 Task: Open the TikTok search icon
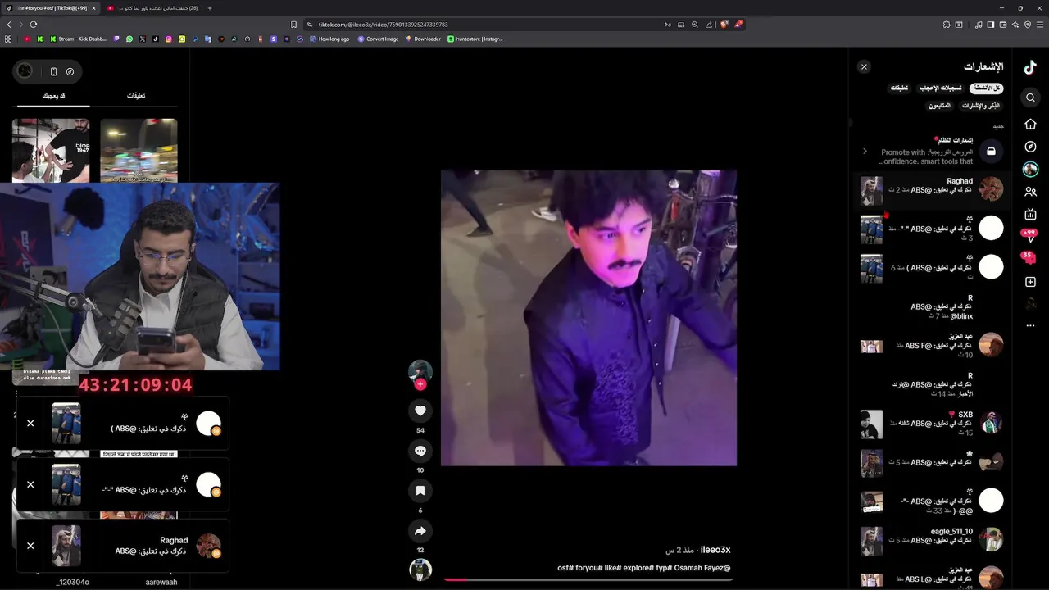click(1030, 98)
